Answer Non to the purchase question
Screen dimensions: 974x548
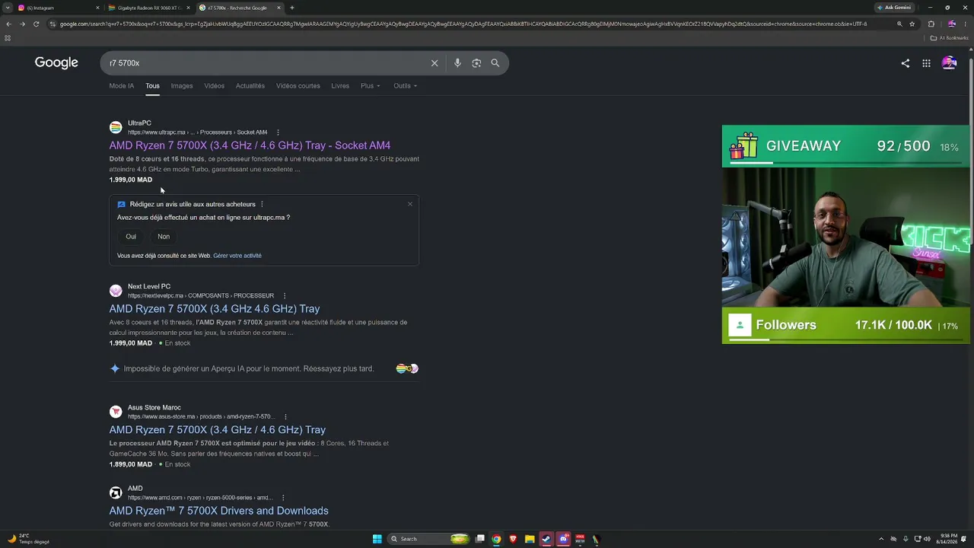(164, 237)
